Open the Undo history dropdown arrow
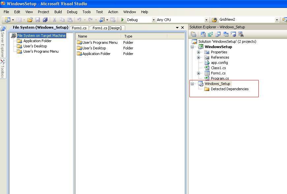 pyautogui.click(x=85, y=20)
